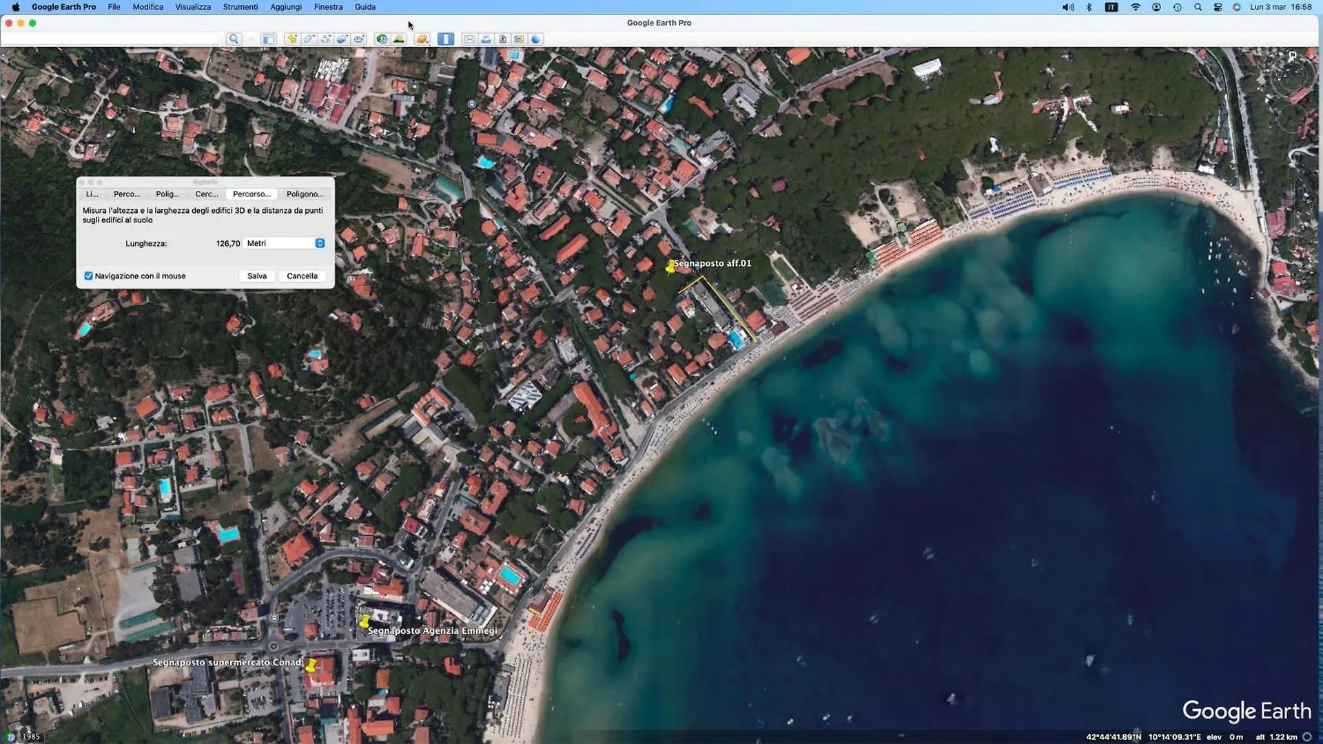Click the Segnaposto Agenzia Emmegi pushpin
This screenshot has height=744, width=1323.
coord(365,621)
